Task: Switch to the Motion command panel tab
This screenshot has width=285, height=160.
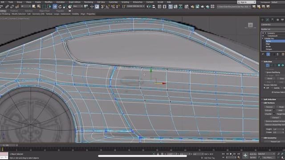Action: click(277, 20)
